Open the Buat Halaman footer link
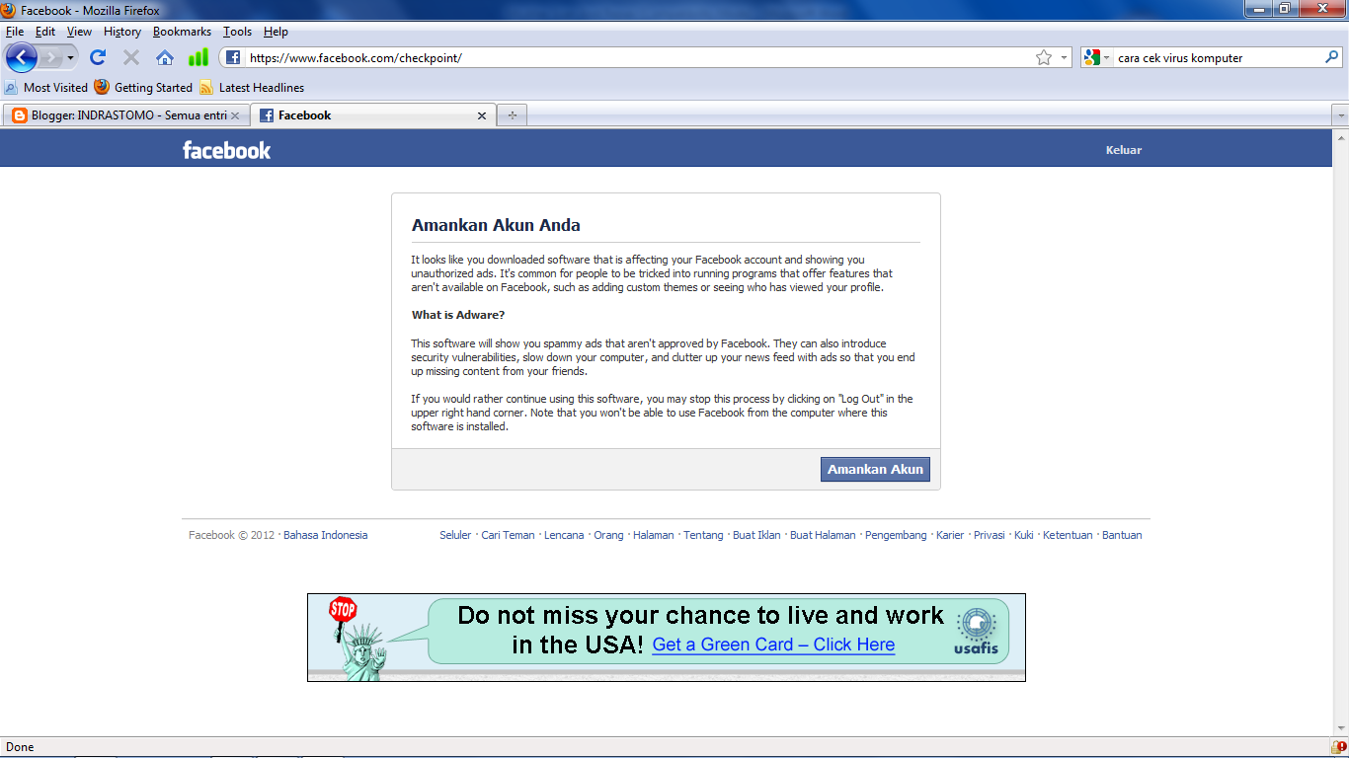This screenshot has height=758, width=1349. click(823, 535)
